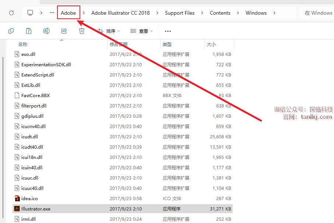Click the 2017/9/23 0:58 date cell

pos(126,199)
